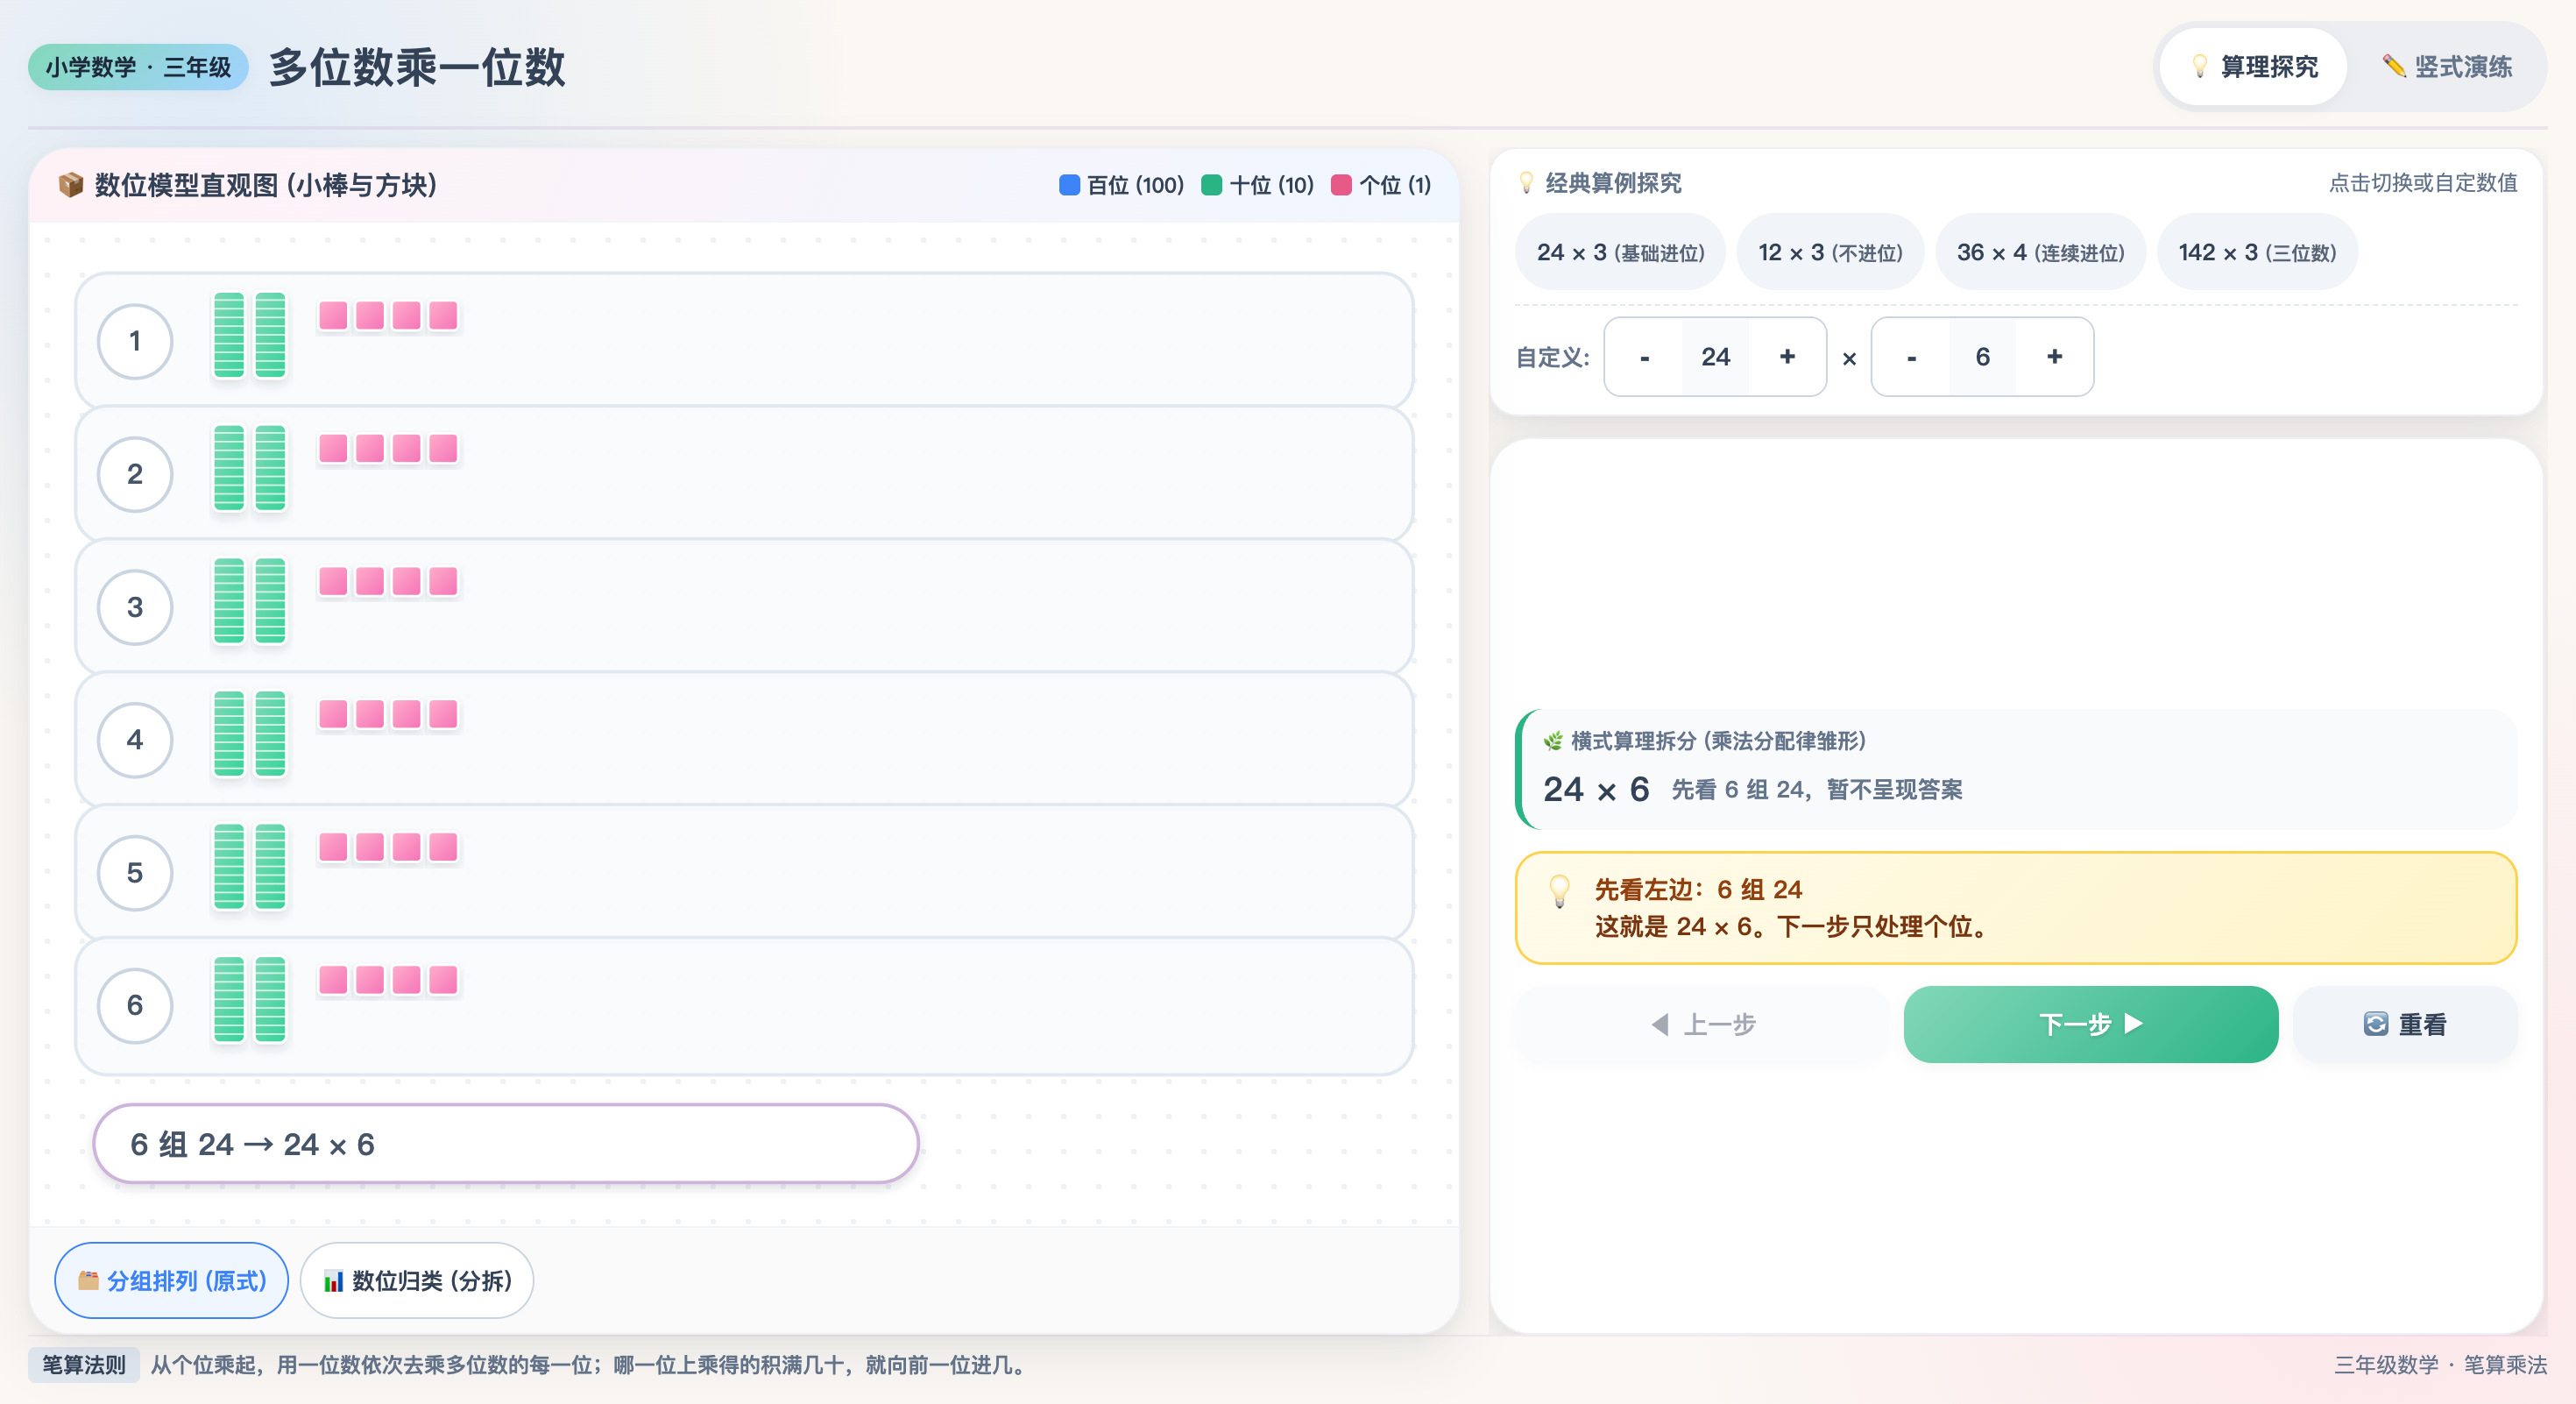Click the 24 × 6 expression text
This screenshot has width=2576, height=1404.
click(x=1596, y=790)
